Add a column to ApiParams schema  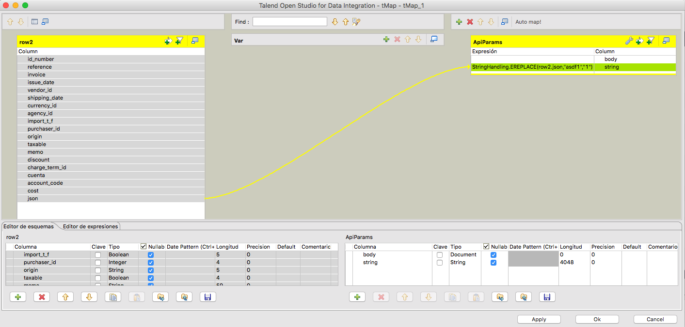click(357, 297)
